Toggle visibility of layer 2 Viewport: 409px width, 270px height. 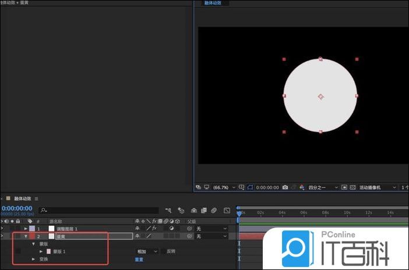[3, 236]
